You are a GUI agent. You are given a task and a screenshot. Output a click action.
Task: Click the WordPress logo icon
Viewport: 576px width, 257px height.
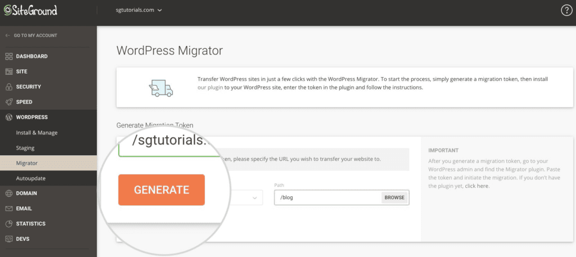[9, 118]
